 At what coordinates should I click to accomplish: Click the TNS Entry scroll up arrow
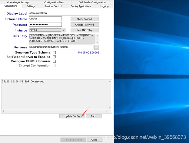tap(97, 36)
